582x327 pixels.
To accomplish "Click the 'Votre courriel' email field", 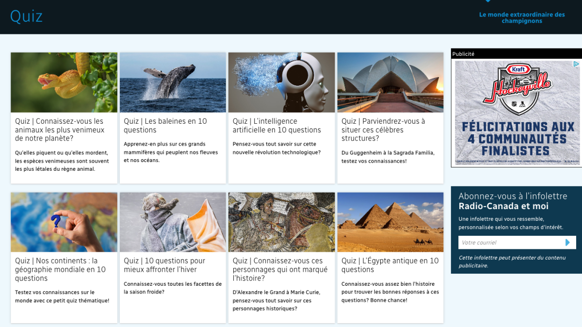I will [509, 243].
